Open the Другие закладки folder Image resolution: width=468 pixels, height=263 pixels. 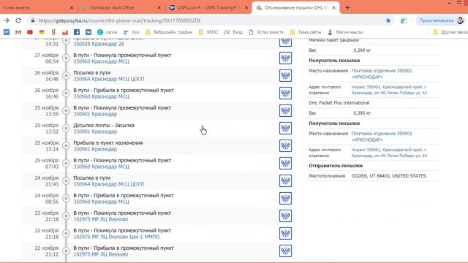point(450,32)
